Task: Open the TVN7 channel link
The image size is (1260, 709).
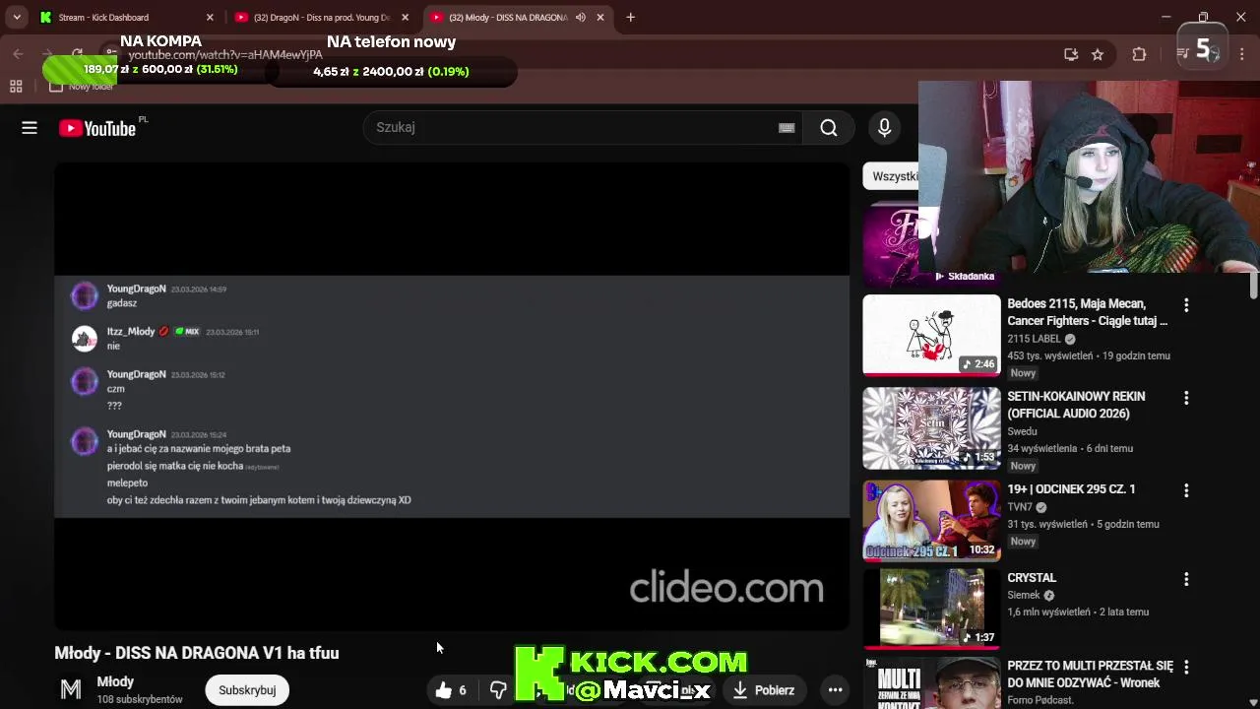Action: tap(1020, 507)
